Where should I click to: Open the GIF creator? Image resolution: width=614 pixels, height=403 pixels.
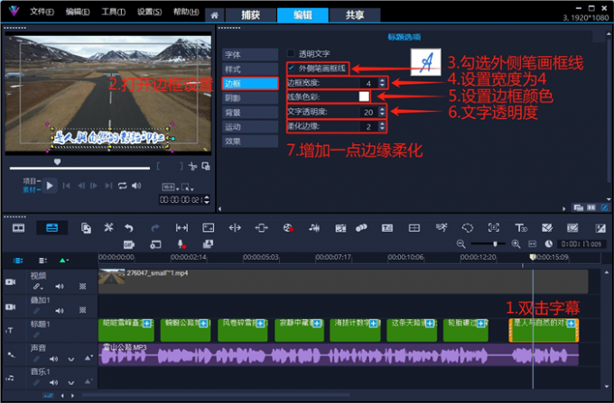point(129,244)
